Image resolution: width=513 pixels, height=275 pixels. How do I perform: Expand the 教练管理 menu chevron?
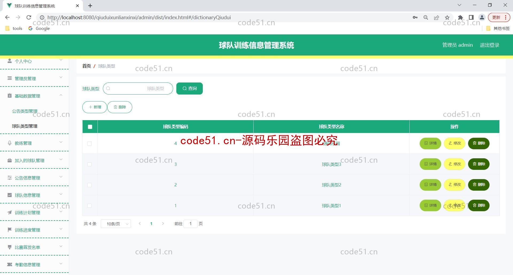(61, 142)
